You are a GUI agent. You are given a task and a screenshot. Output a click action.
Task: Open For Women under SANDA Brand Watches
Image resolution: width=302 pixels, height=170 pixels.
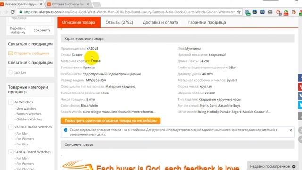point(25,164)
